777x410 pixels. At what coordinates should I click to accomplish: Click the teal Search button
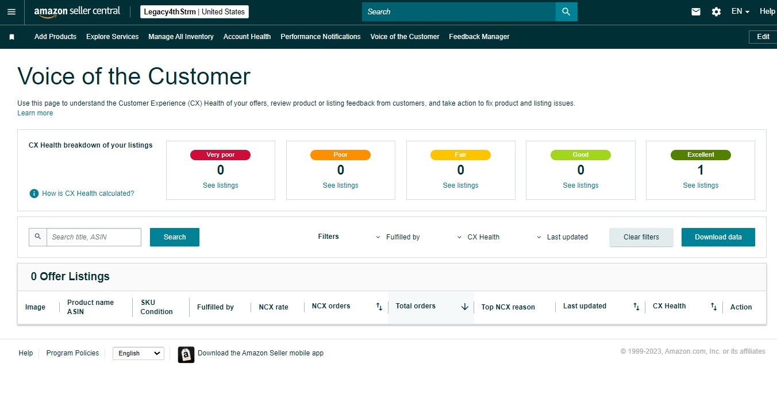[175, 237]
